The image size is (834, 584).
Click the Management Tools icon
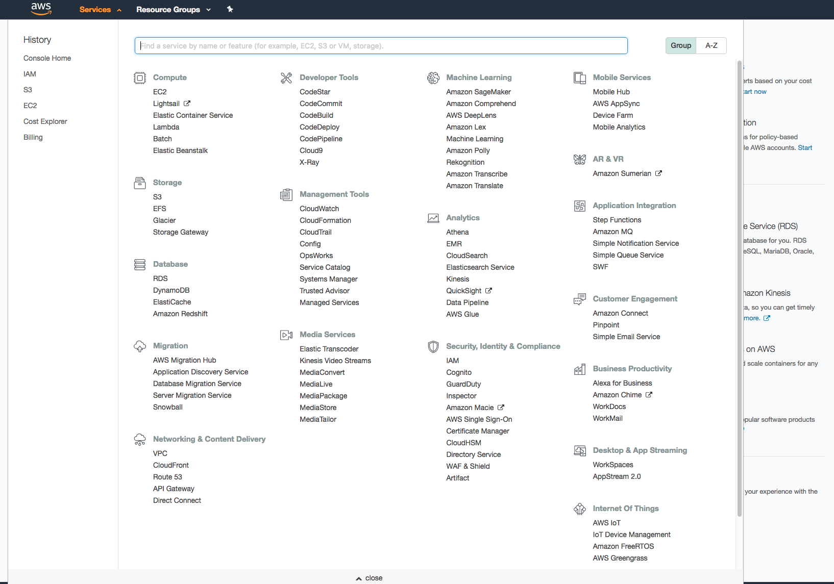click(x=286, y=194)
